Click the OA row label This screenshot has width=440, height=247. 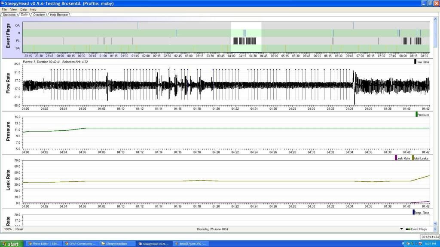point(18,25)
